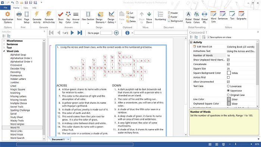
Task: Select Crossword in activities list
Action: (16, 65)
